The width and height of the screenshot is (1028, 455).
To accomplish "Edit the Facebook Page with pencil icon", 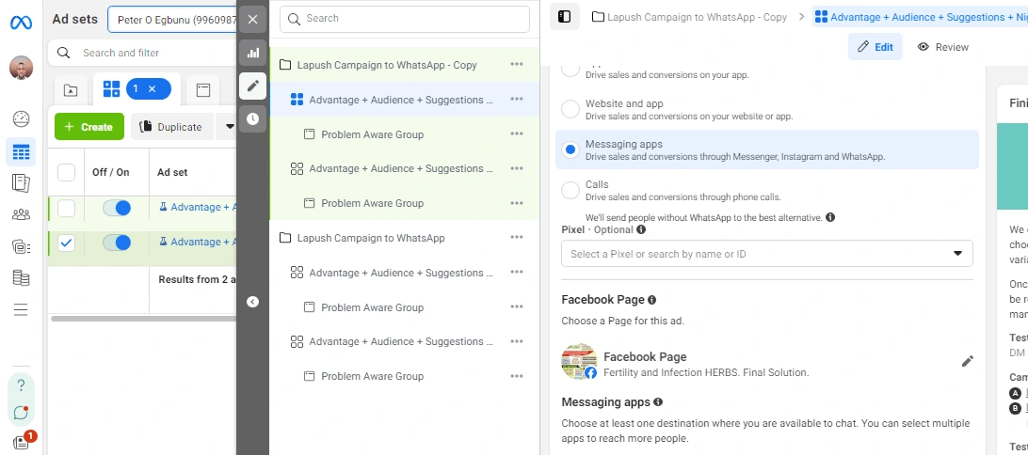I will [x=967, y=361].
